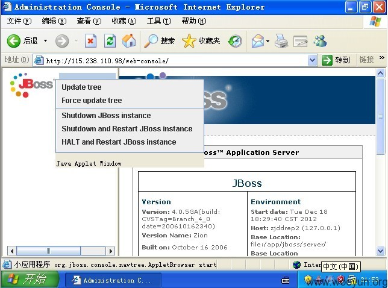Click the Java Applet Window label

[x=89, y=163]
